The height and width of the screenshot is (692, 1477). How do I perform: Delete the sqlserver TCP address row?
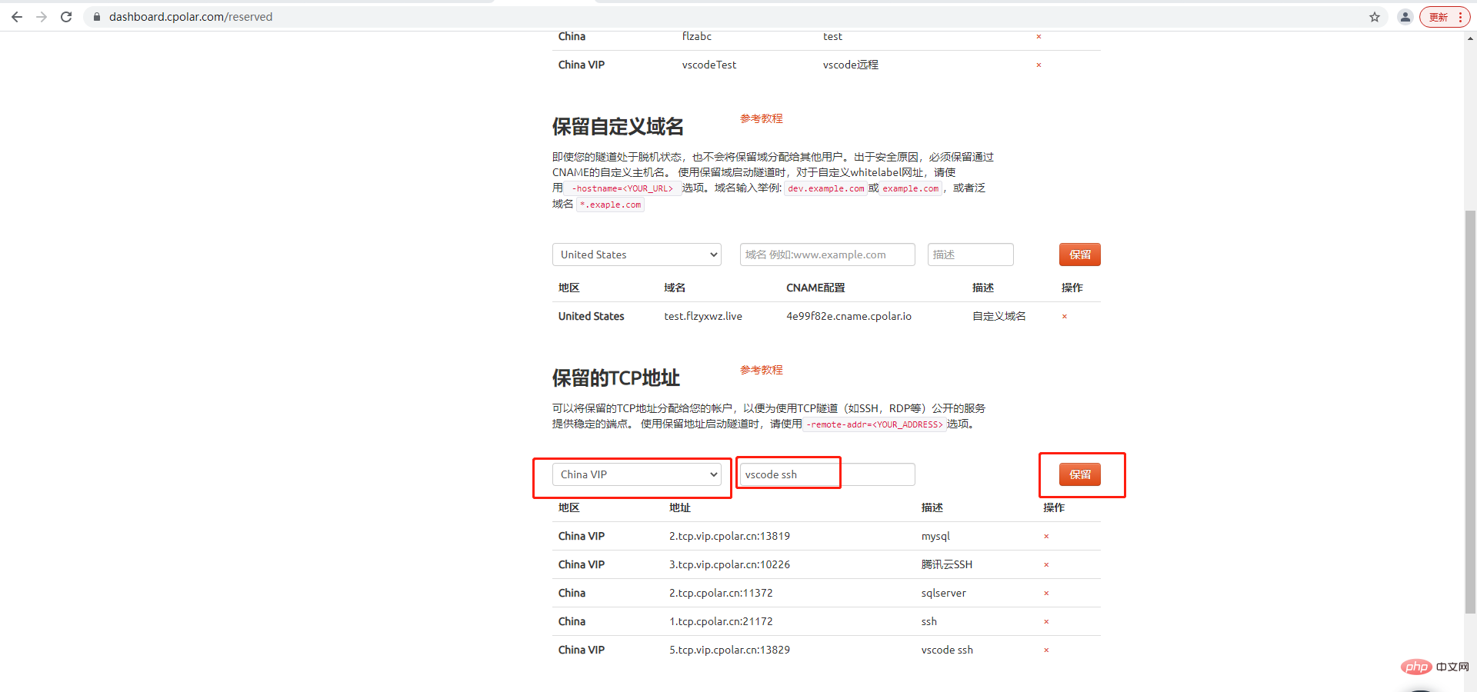1046,594
